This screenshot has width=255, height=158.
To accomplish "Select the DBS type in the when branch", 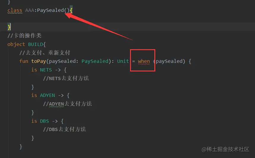I will tap(45, 121).
